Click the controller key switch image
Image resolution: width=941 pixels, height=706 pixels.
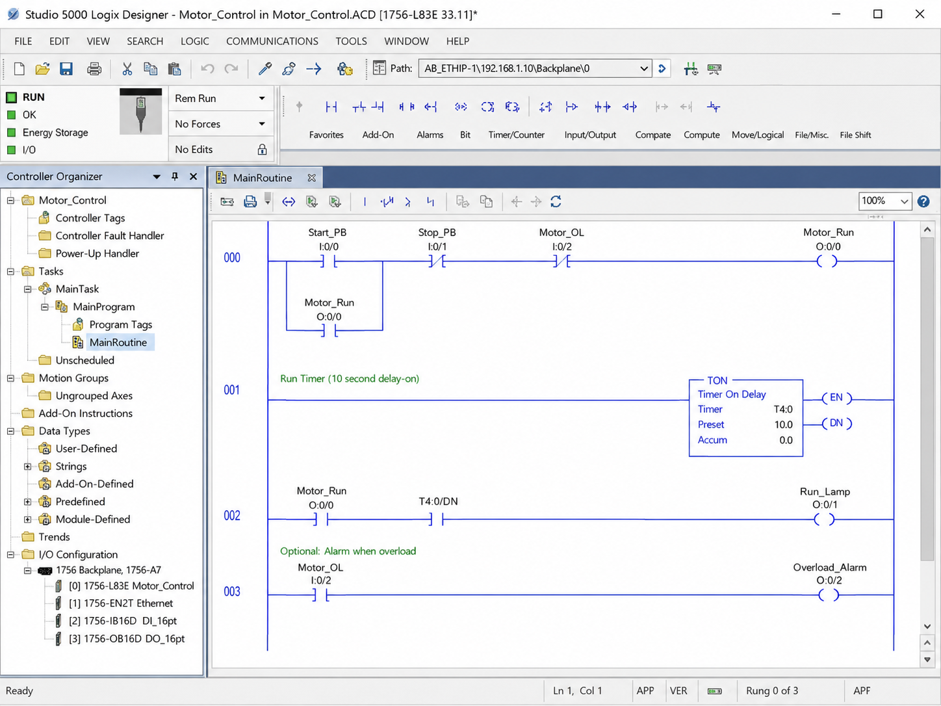[140, 112]
